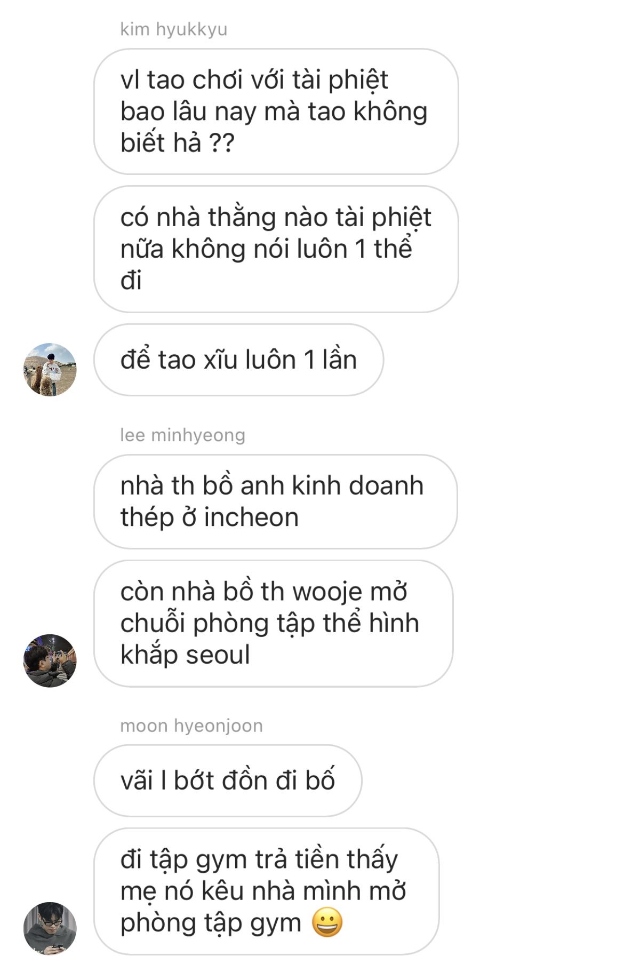Select the "vãi l bớt đồn đi bố" bubble
624x972 pixels.
click(x=228, y=780)
